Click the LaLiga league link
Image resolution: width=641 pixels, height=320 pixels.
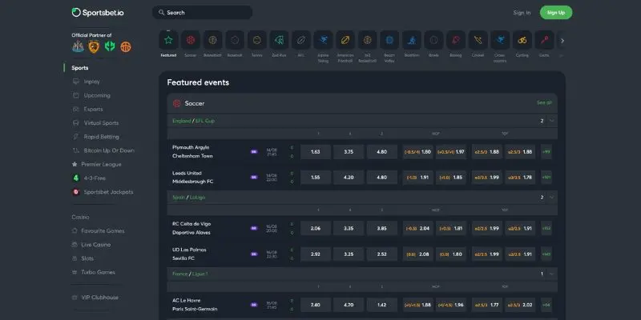(x=197, y=198)
